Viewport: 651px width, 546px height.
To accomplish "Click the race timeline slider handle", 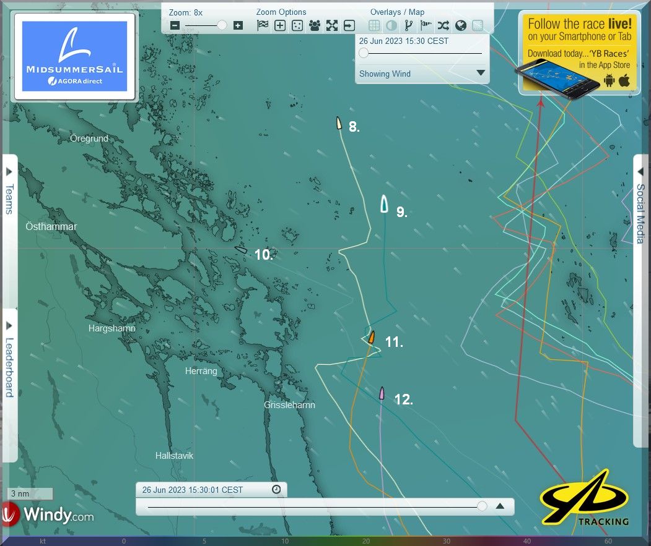I will tap(482, 506).
